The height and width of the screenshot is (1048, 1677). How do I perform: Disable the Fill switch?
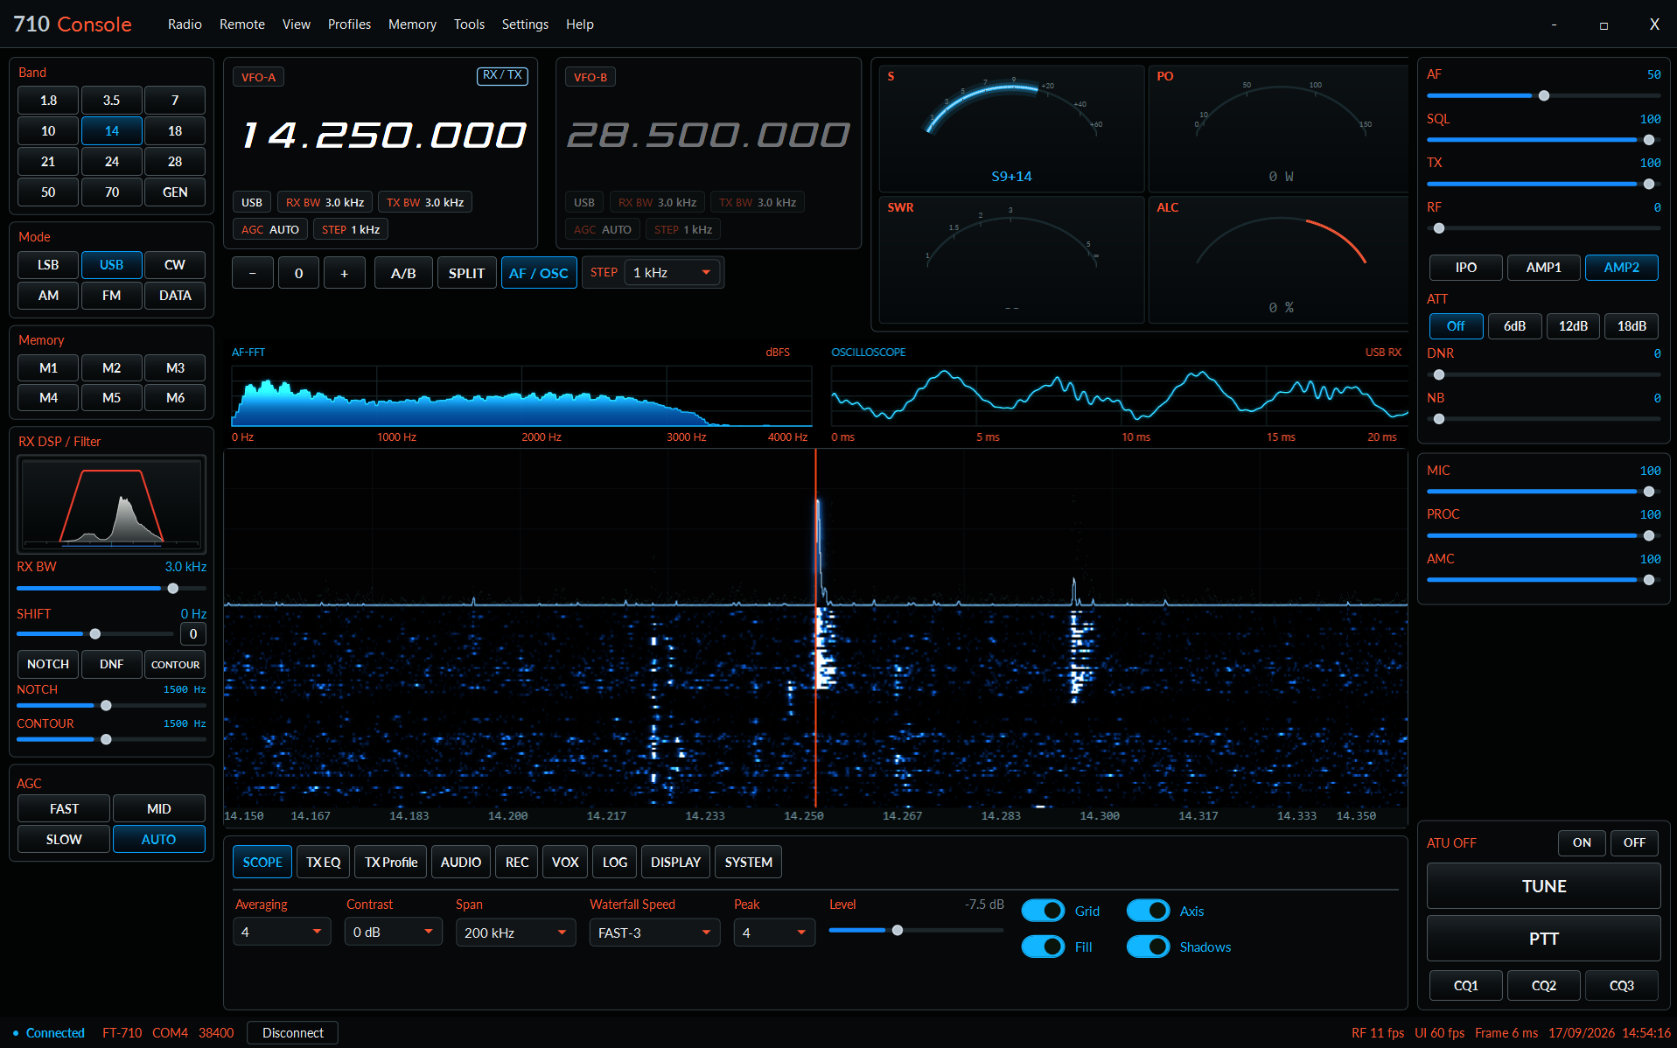pos(1043,947)
